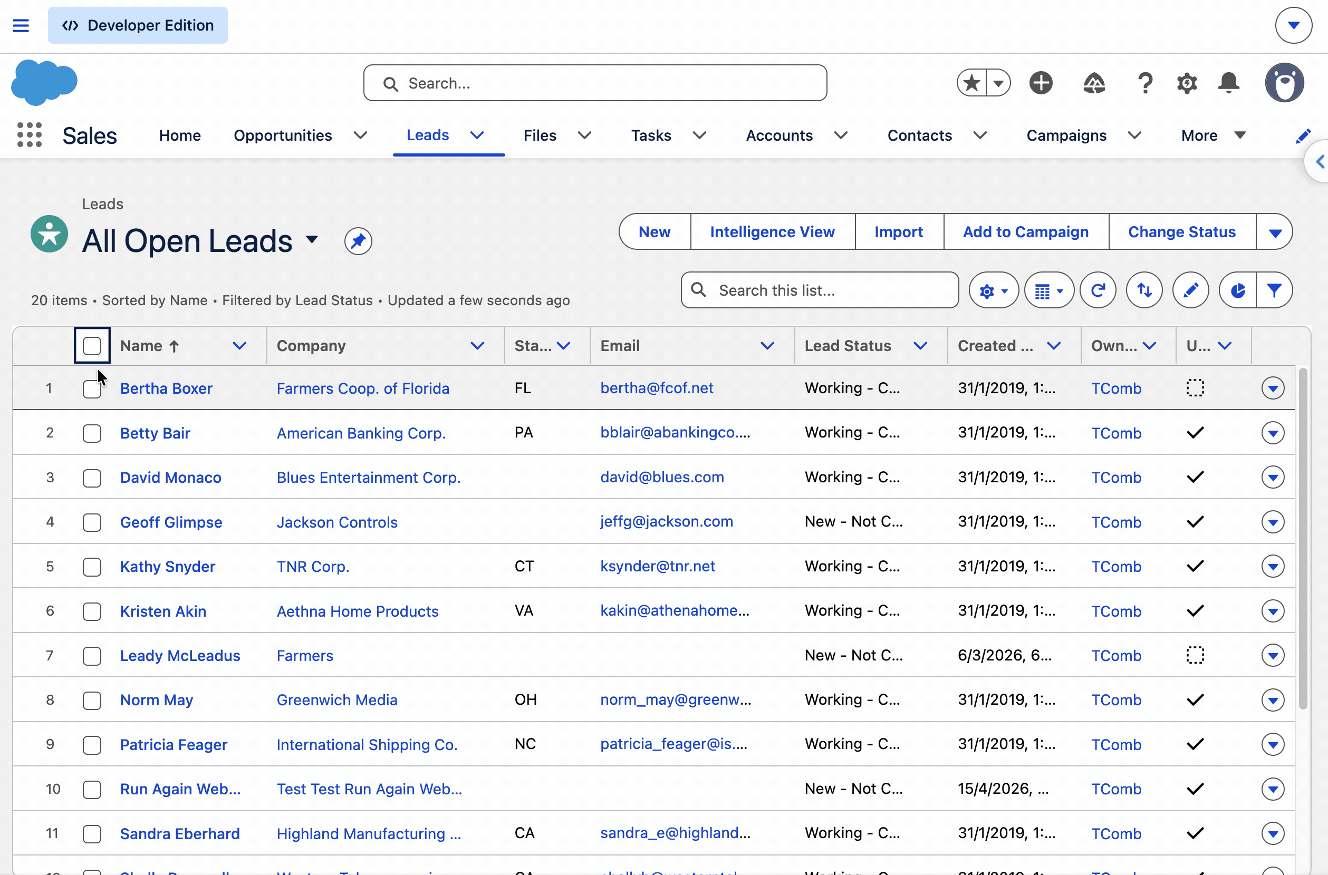Viewport: 1328px width, 875px height.
Task: Open the user profile avatar
Action: click(x=1284, y=83)
